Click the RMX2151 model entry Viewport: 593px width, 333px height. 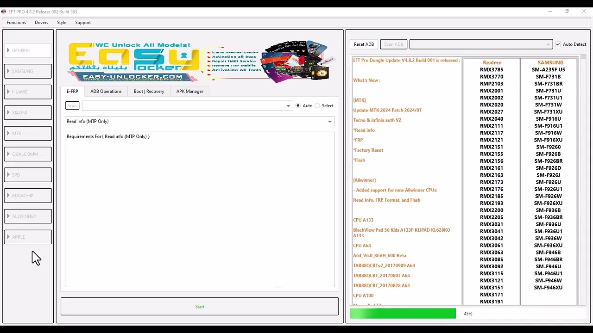(492, 147)
